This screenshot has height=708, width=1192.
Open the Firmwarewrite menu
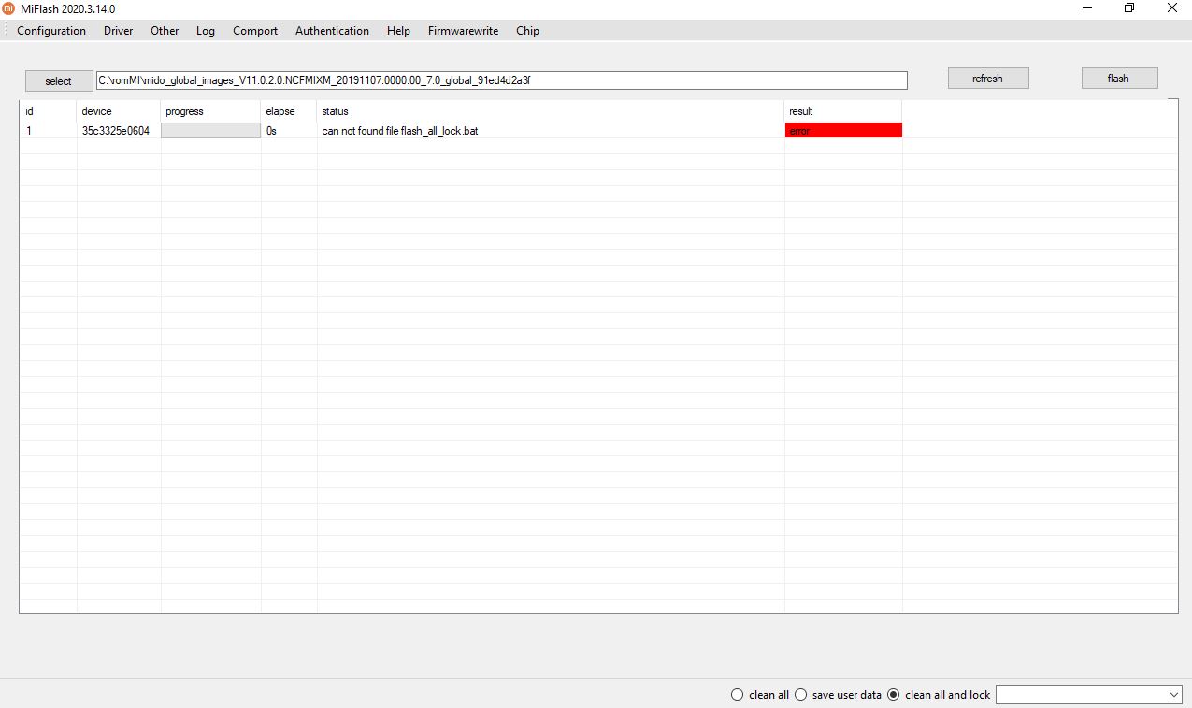point(463,31)
